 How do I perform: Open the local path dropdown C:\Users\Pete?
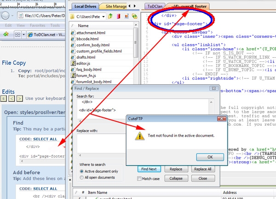pyautogui.click(x=87, y=17)
